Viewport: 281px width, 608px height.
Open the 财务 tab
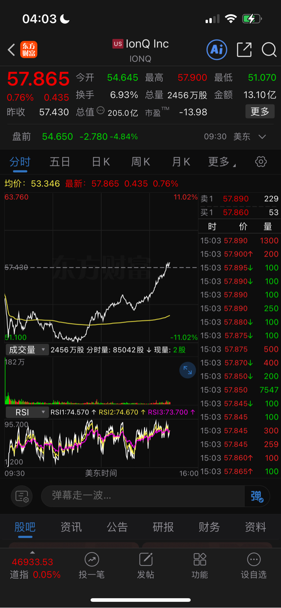(209, 527)
